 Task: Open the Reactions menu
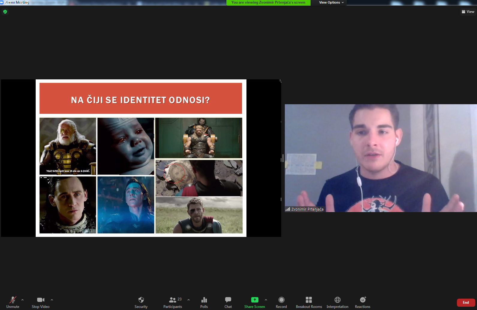(362, 302)
